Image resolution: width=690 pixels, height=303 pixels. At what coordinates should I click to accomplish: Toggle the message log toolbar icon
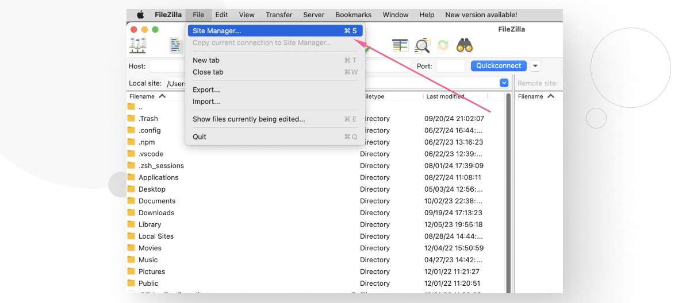tap(176, 45)
